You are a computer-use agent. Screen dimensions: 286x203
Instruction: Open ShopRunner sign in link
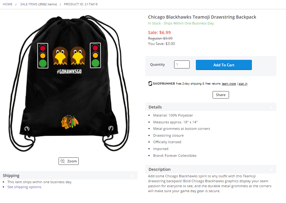243,84
